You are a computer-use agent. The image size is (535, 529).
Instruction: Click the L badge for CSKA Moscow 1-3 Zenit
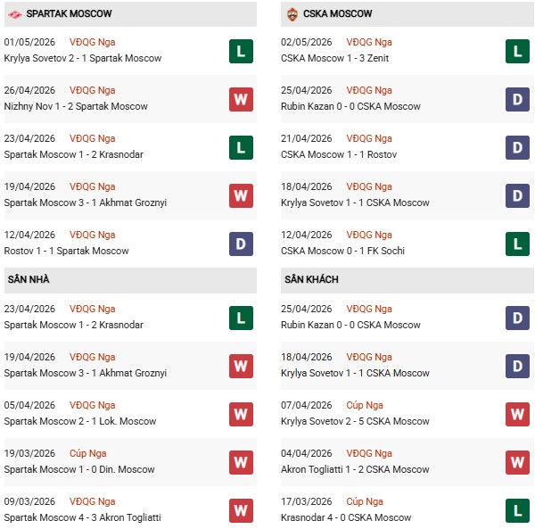pyautogui.click(x=517, y=52)
